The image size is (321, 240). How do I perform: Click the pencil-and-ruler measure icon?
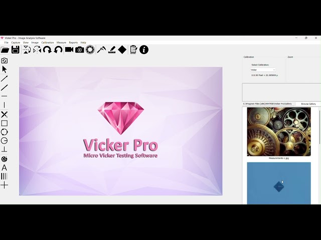112,50
